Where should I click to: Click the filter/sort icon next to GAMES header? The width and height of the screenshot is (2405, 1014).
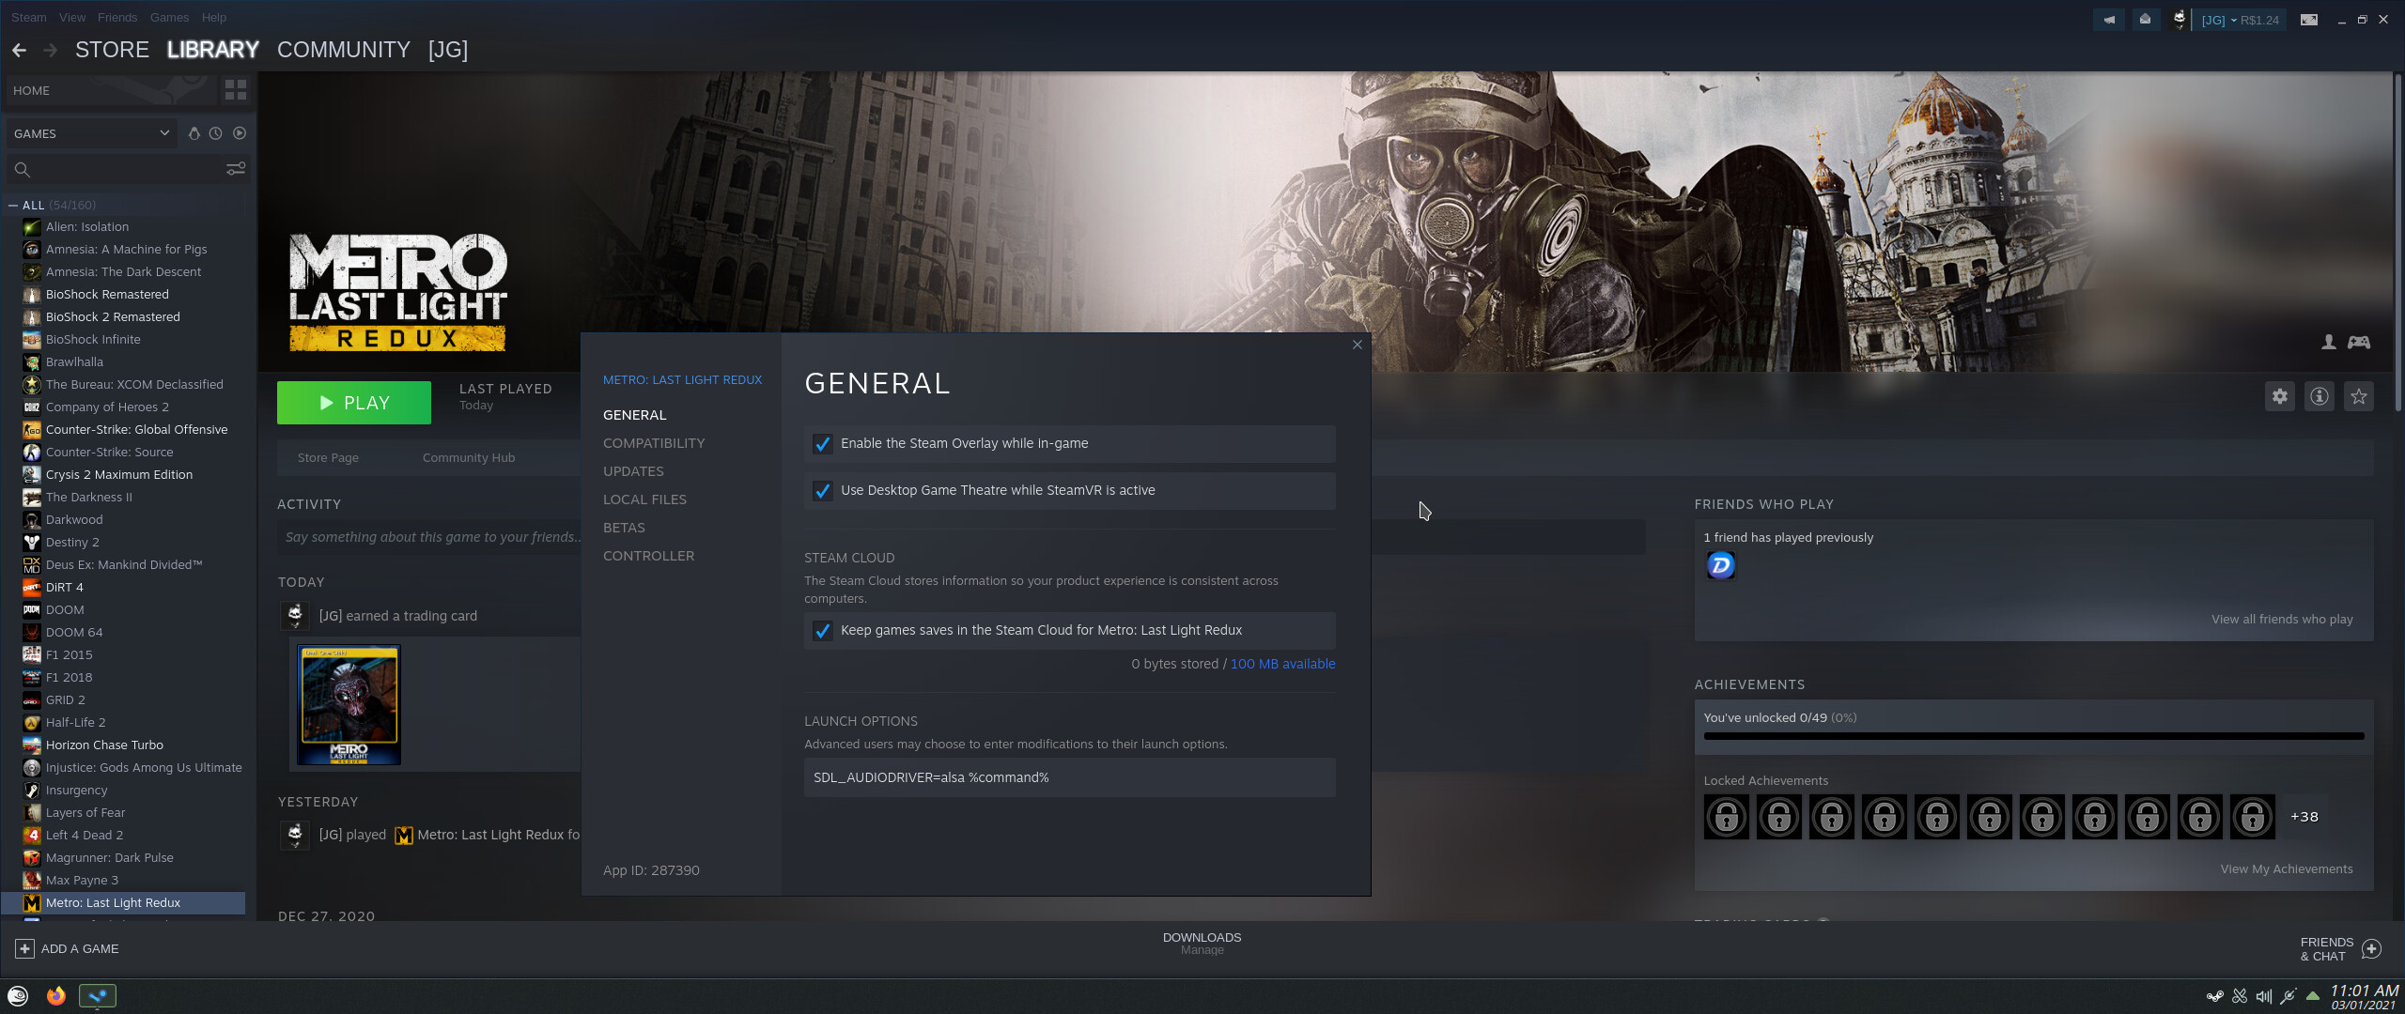(238, 168)
